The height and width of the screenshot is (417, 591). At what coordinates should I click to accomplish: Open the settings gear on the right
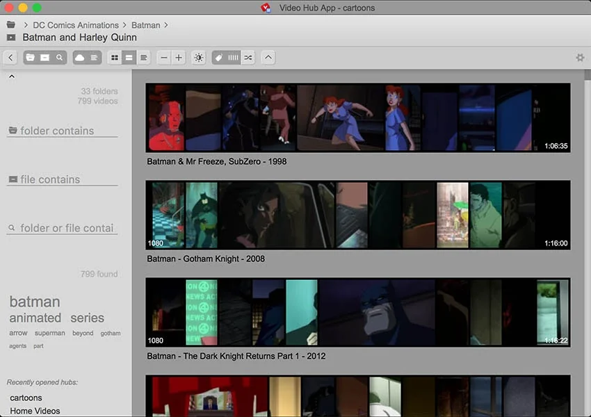pos(581,58)
